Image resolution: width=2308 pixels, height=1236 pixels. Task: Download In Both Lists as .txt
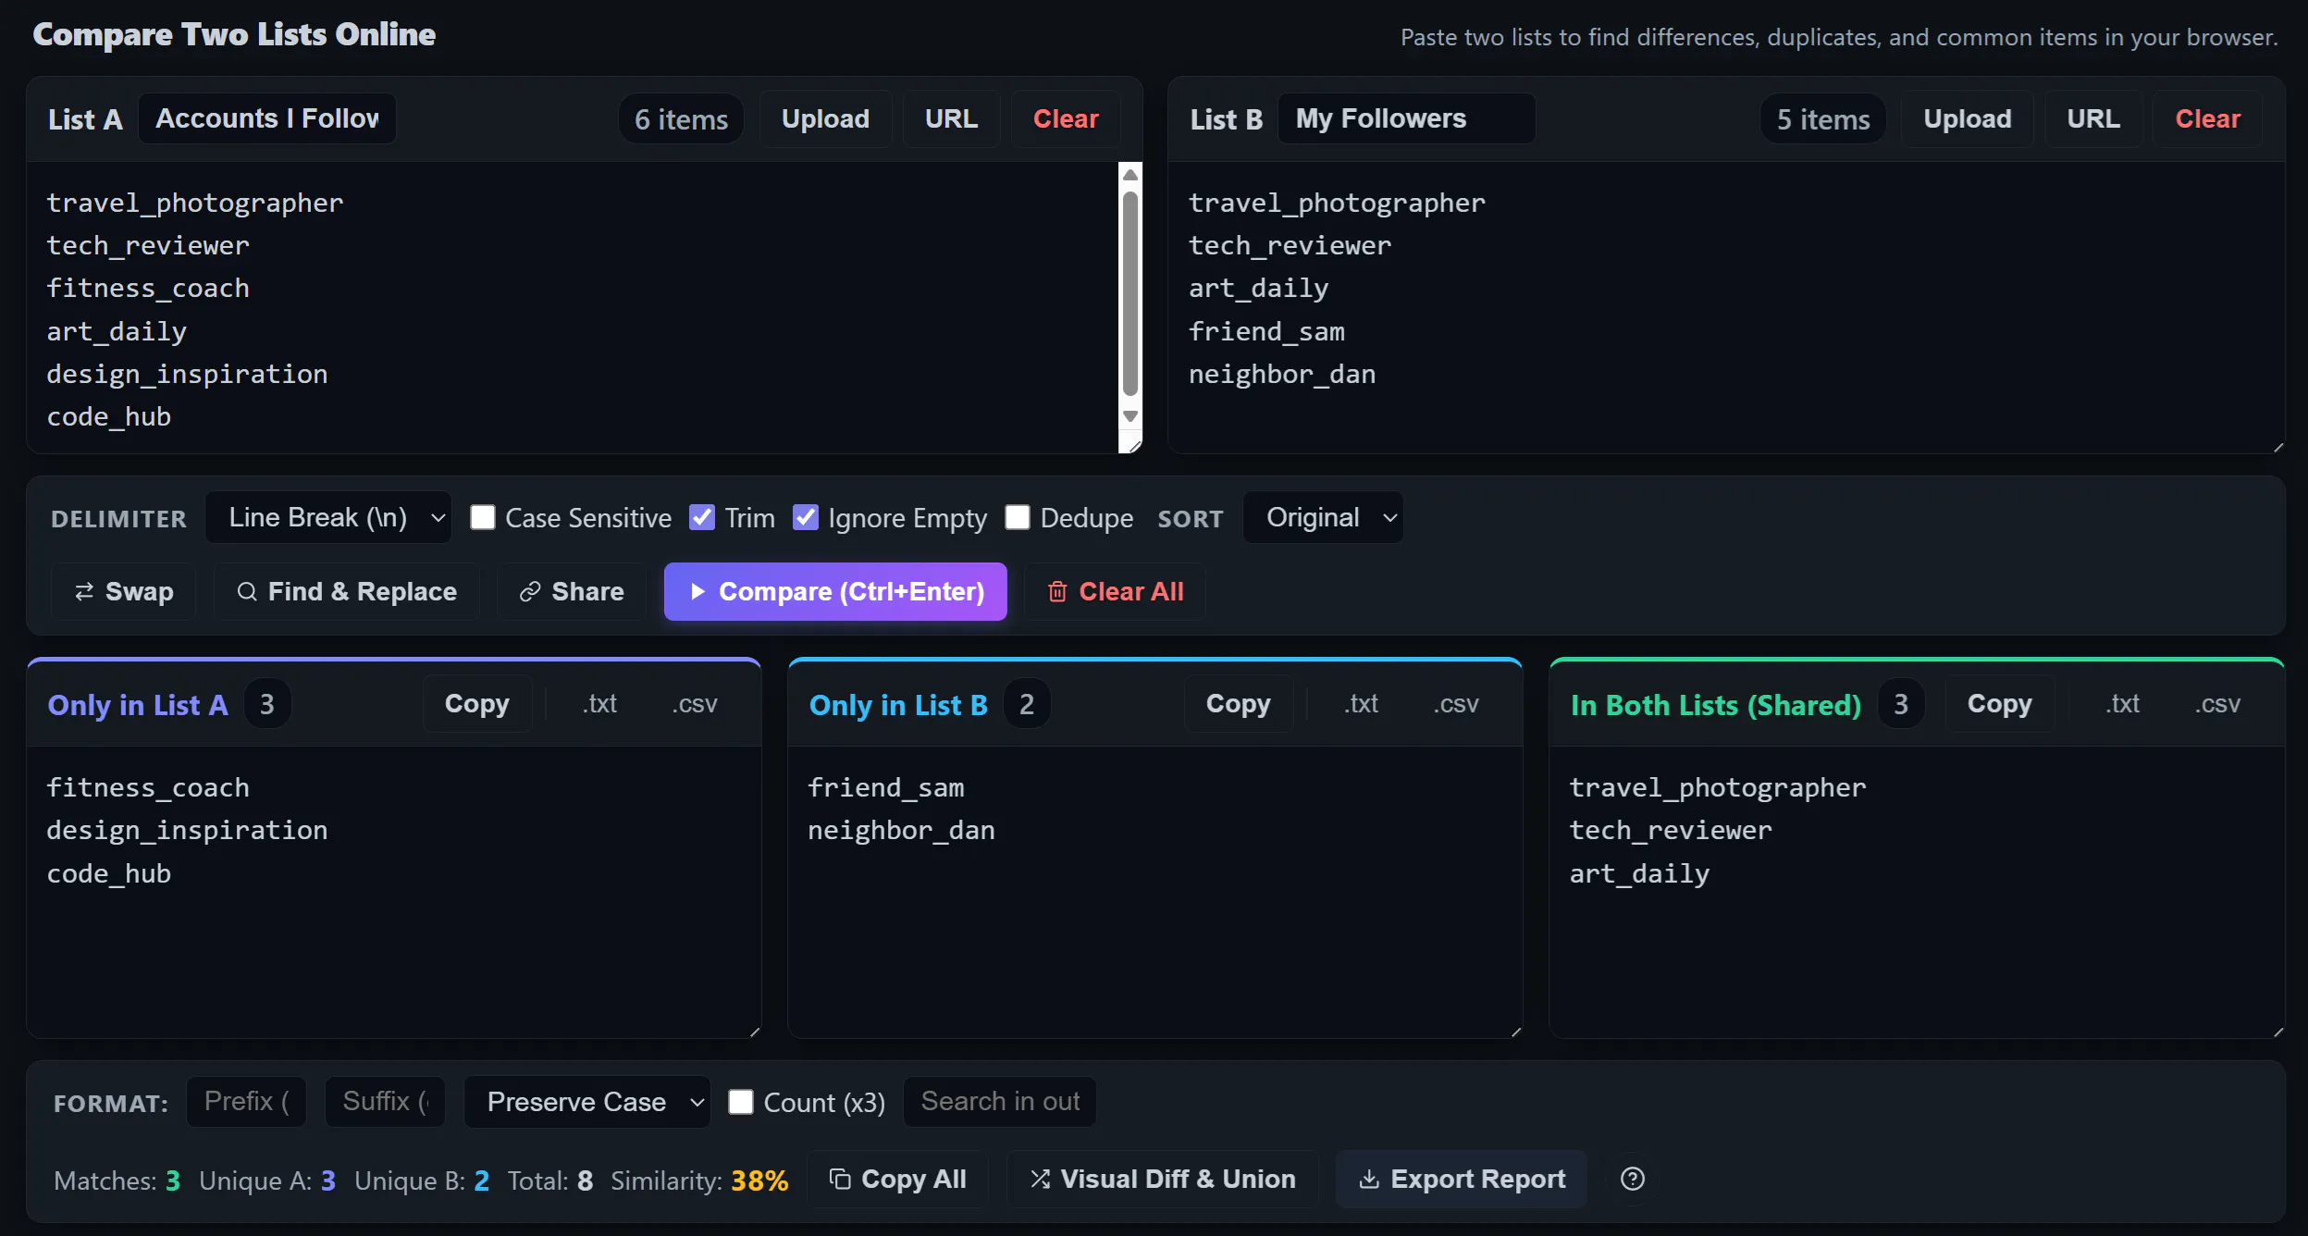(x=2123, y=704)
